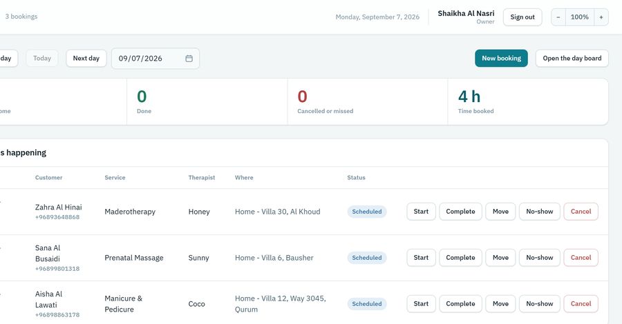Screen dimensions: 622x324
Task: Increase zoom with the plus button
Action: click(x=601, y=17)
